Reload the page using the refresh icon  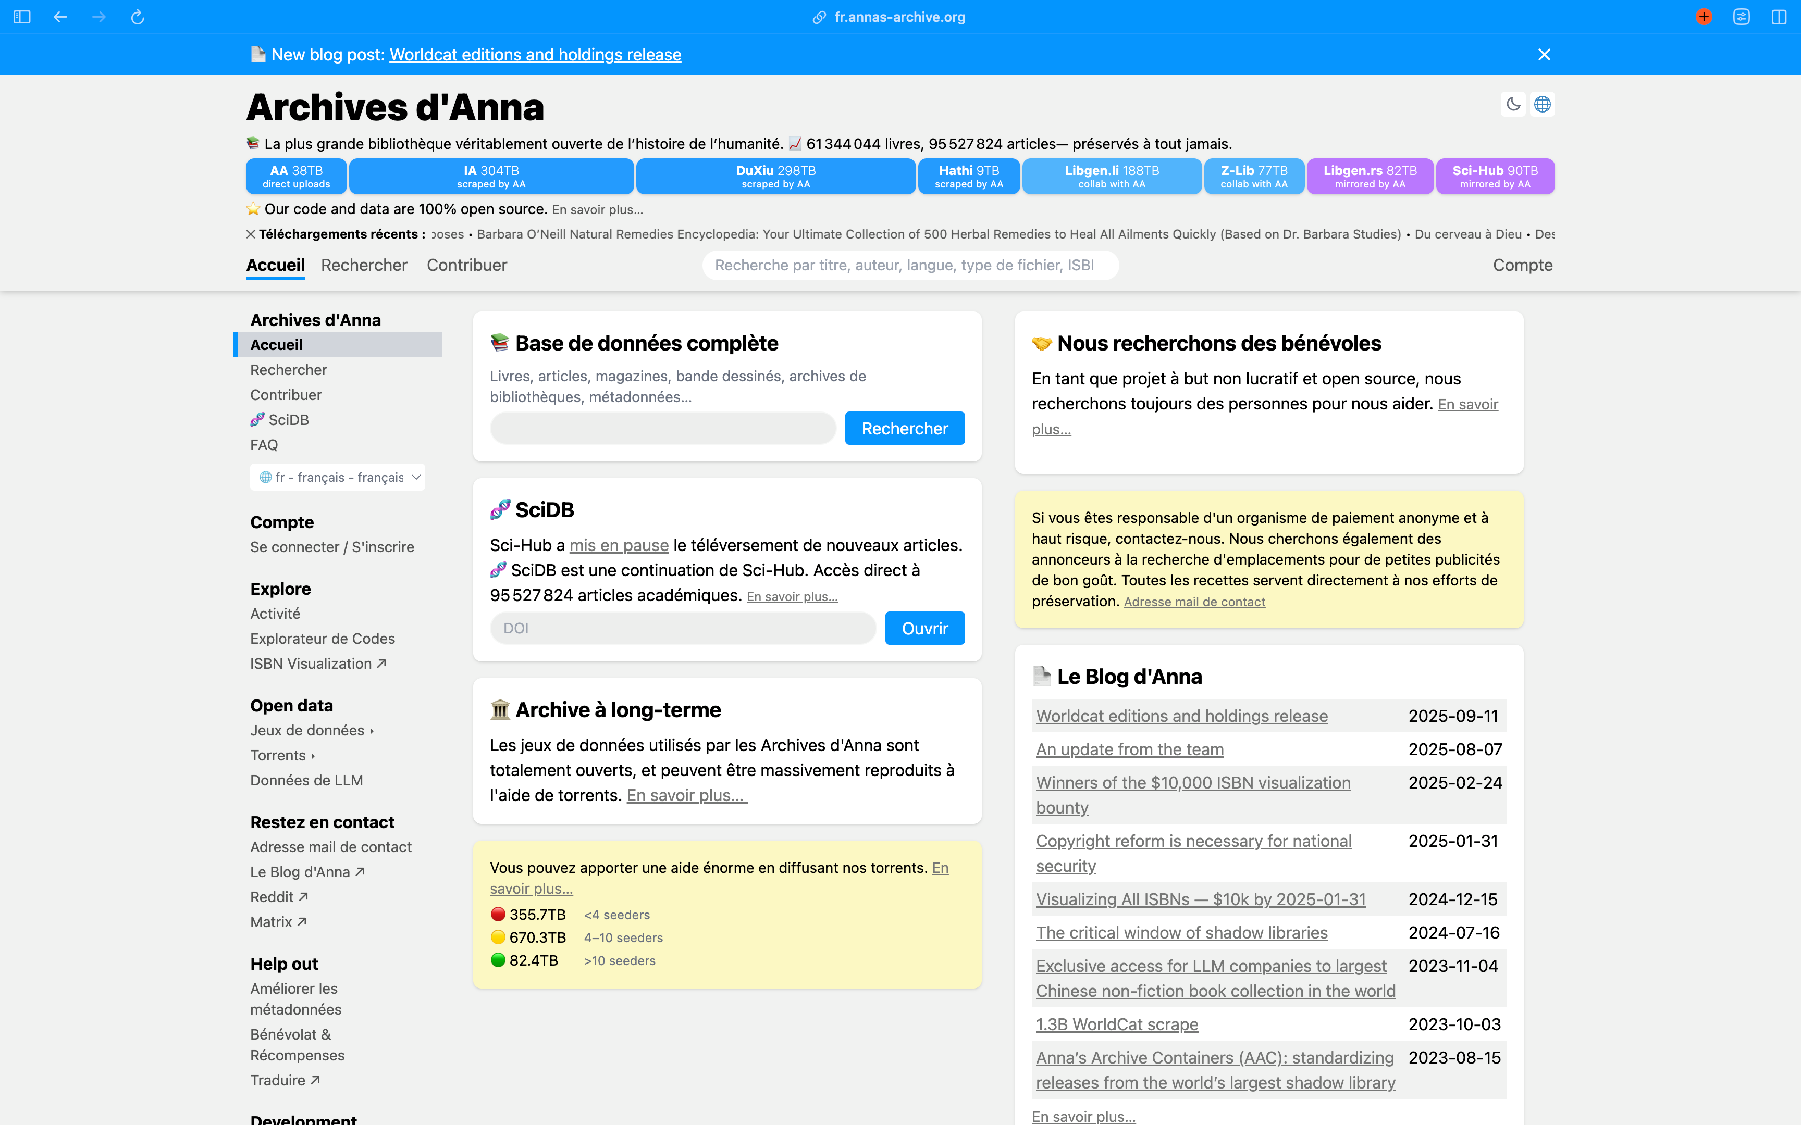(138, 17)
